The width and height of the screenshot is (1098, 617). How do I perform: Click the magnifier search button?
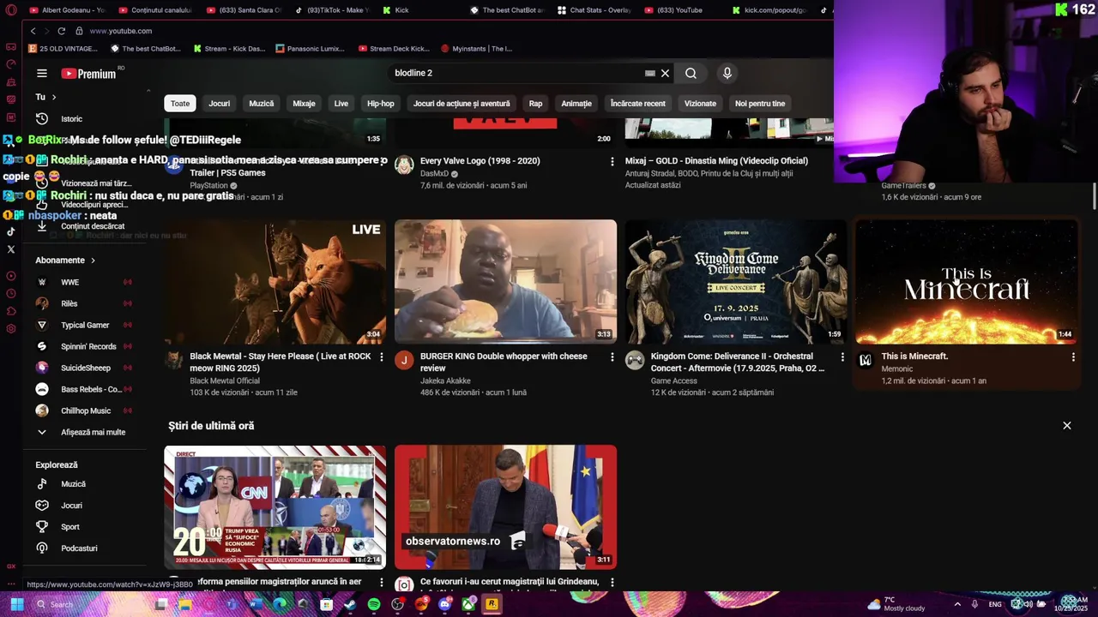pos(691,74)
